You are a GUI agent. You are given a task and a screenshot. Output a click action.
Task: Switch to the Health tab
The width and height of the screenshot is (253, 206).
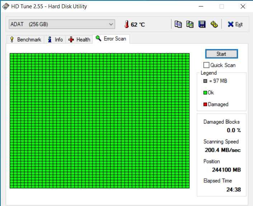[x=79, y=40]
